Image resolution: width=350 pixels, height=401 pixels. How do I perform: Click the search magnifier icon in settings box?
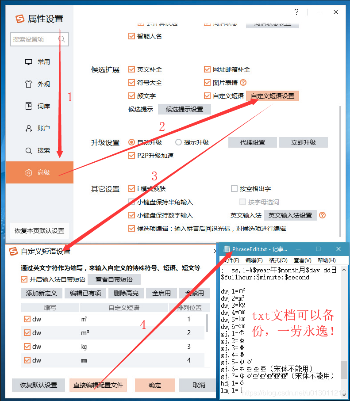pyautogui.click(x=62, y=39)
